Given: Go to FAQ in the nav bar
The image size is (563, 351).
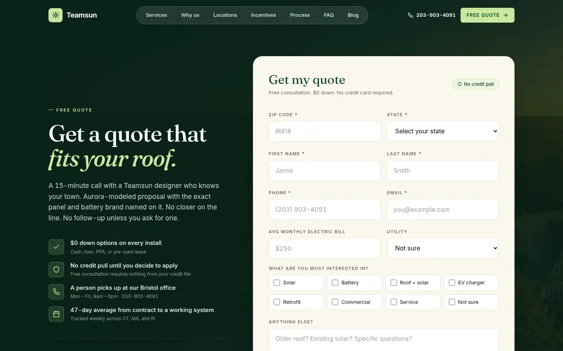Looking at the screenshot, I should [x=328, y=15].
